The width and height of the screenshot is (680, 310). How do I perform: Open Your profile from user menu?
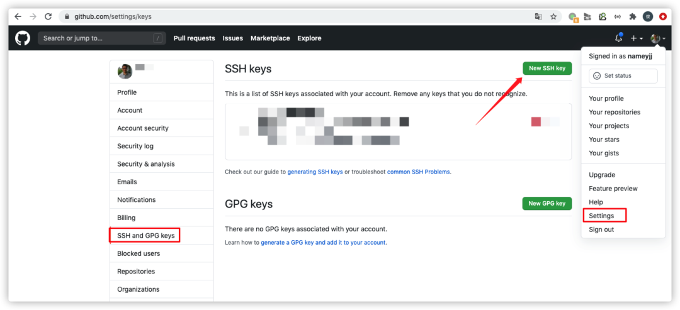623,99
